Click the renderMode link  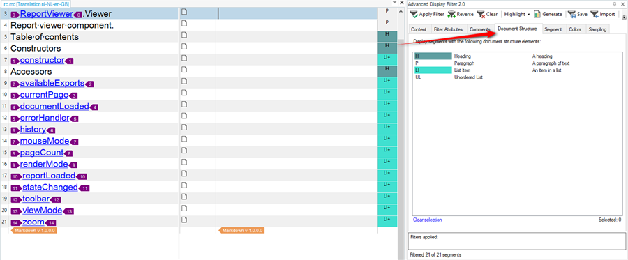pos(44,165)
